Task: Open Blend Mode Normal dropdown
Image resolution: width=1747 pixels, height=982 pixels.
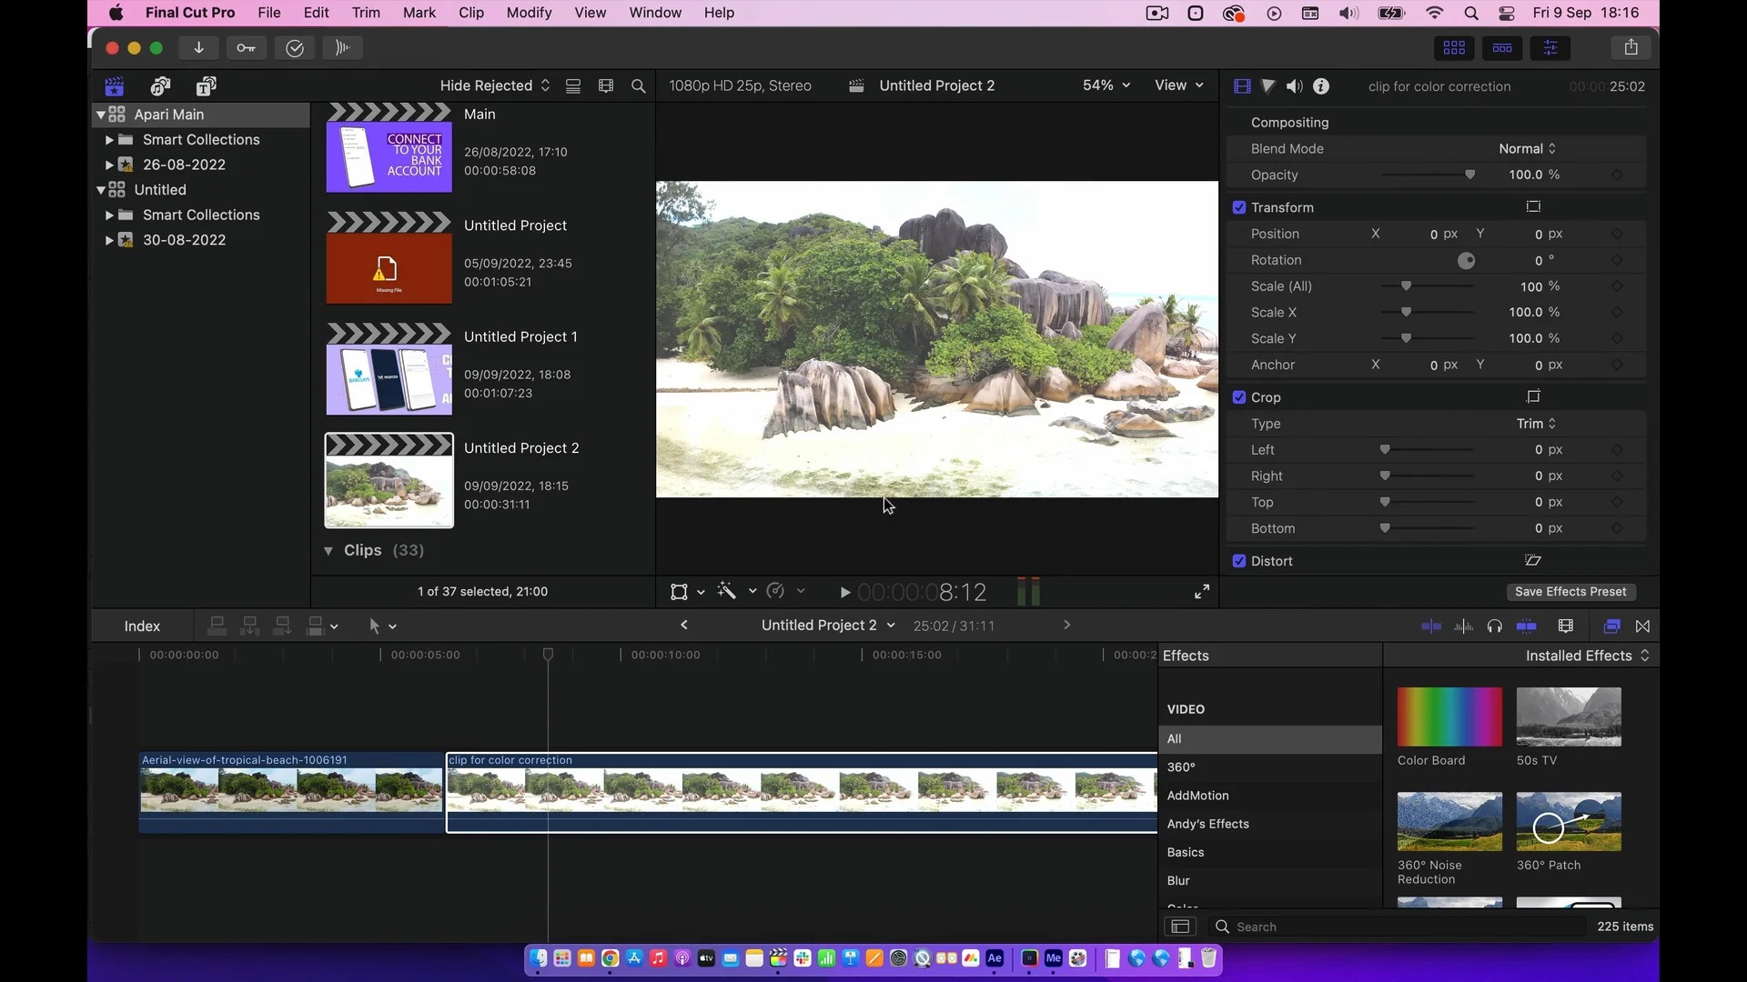Action: [1528, 149]
